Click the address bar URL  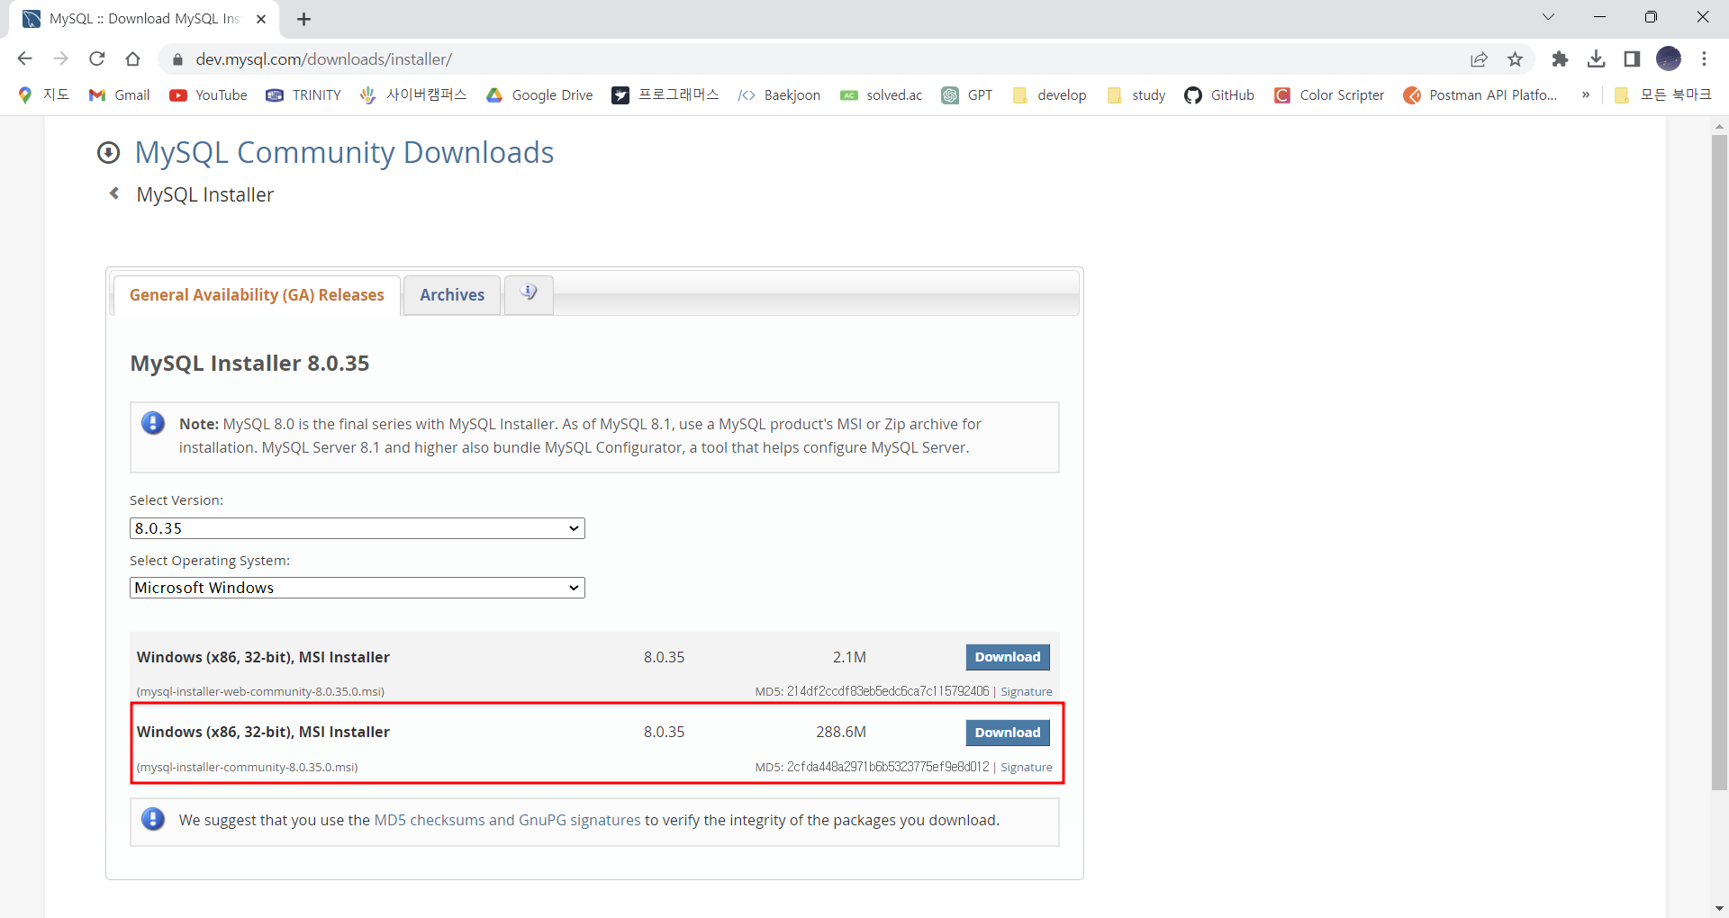click(x=324, y=59)
